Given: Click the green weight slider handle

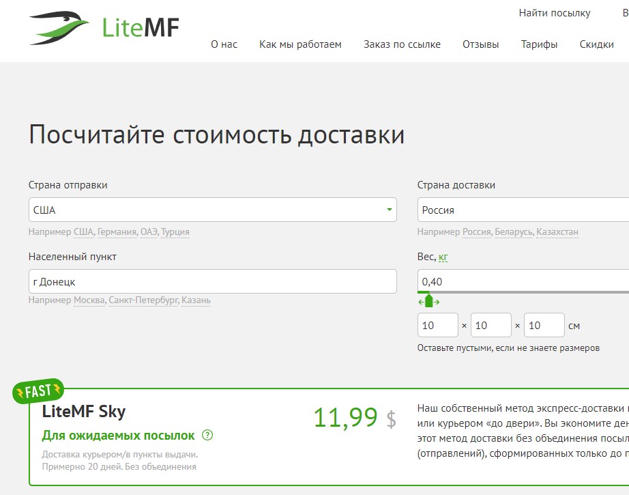Looking at the screenshot, I should coord(428,300).
